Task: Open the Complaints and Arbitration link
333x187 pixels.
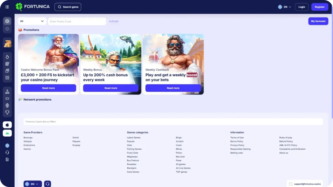Action: coord(292,149)
